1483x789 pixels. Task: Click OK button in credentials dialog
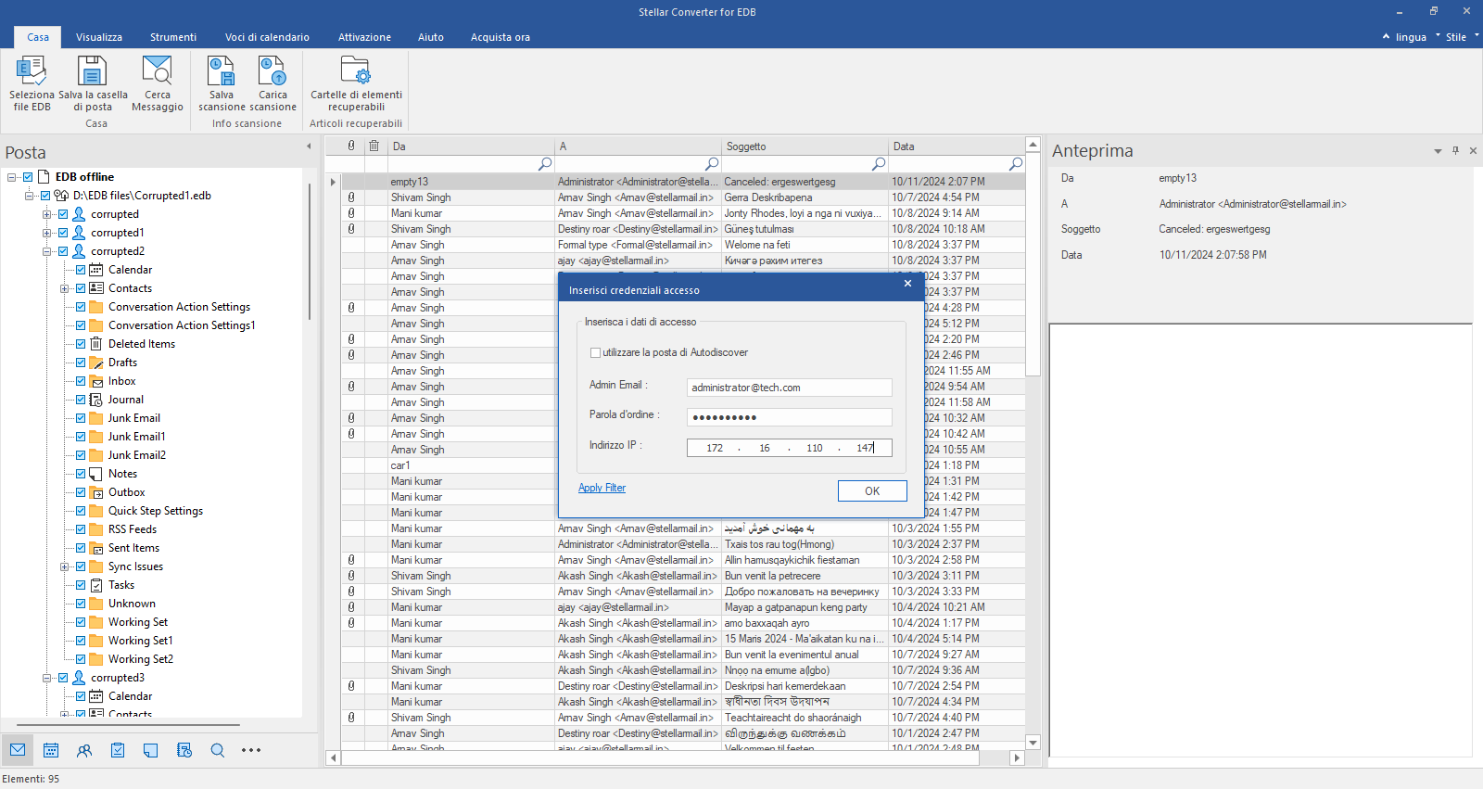(872, 490)
